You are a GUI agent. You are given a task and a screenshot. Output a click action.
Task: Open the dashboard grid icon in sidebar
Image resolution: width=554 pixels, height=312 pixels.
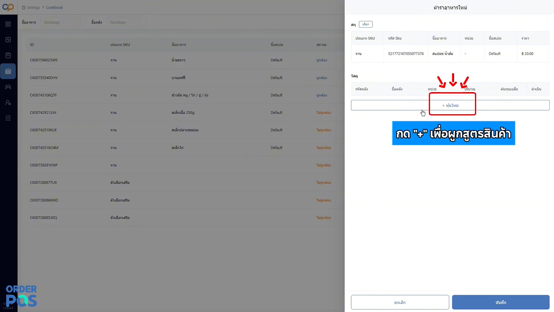coord(8,24)
